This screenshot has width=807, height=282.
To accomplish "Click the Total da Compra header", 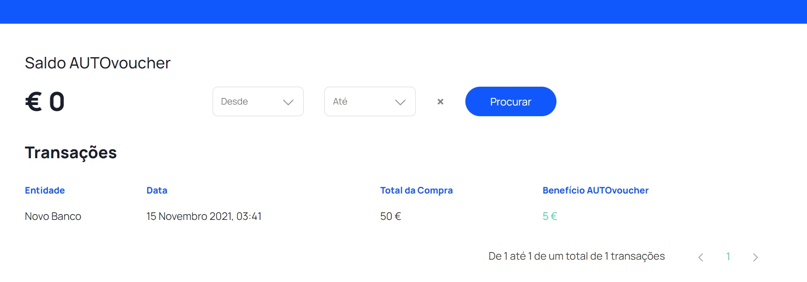I will point(416,190).
